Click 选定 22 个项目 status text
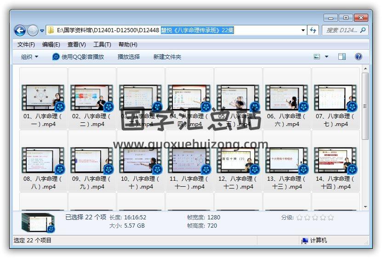The image size is (382, 258). click(x=32, y=241)
